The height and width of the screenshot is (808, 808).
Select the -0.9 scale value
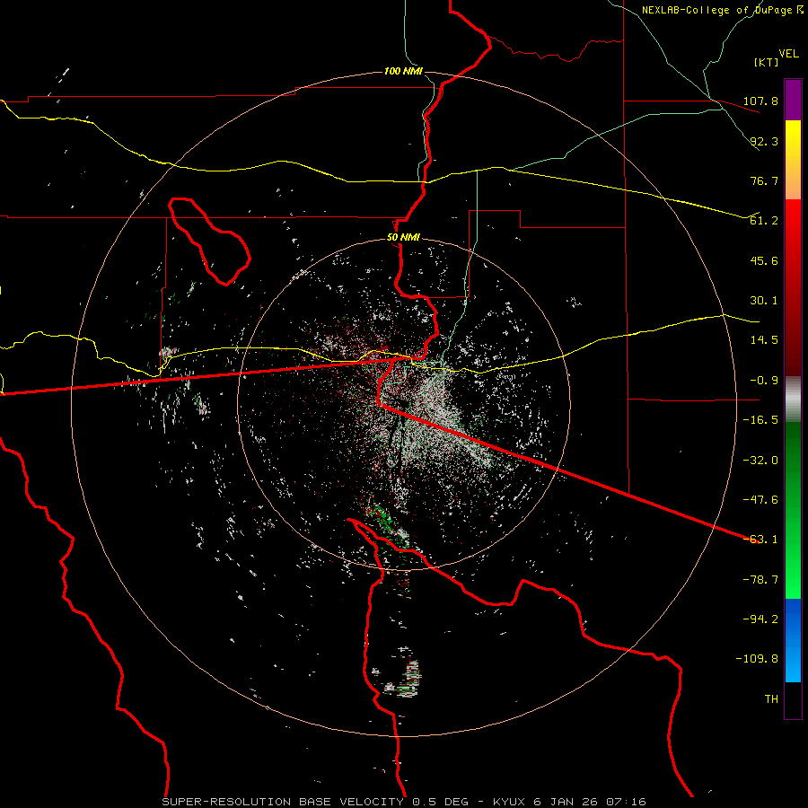pyautogui.click(x=764, y=381)
